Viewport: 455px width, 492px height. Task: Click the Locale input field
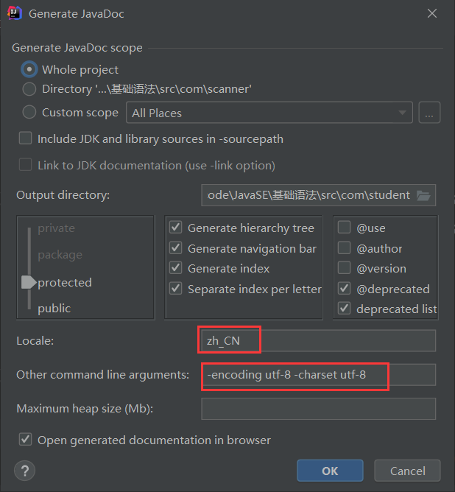coord(318,341)
